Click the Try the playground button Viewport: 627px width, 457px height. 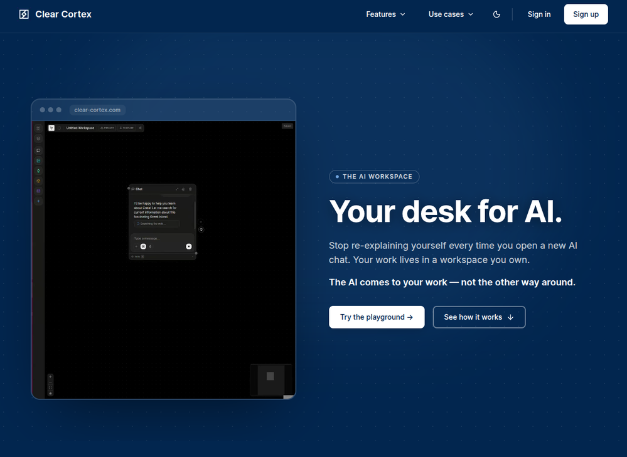click(377, 317)
